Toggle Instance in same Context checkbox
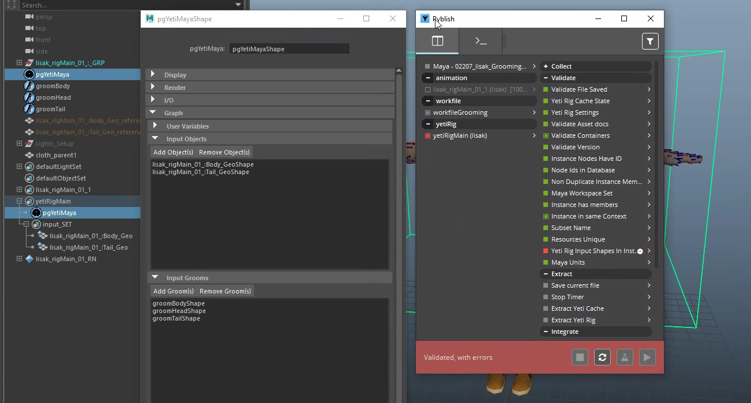 pos(546,216)
